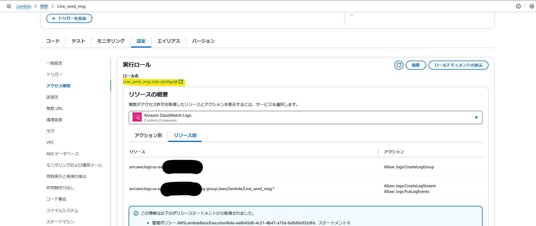
Task: Show the アクション別 view
Action: (148, 135)
